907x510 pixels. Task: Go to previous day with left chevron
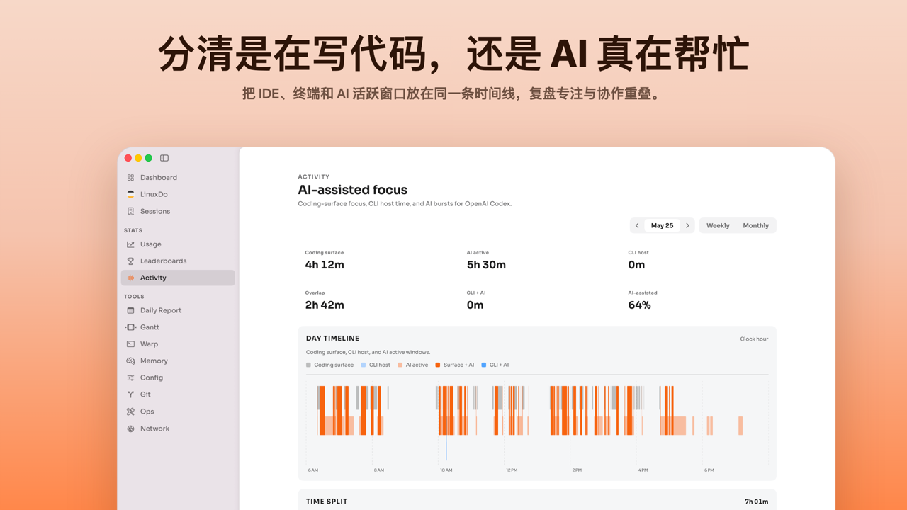click(637, 225)
